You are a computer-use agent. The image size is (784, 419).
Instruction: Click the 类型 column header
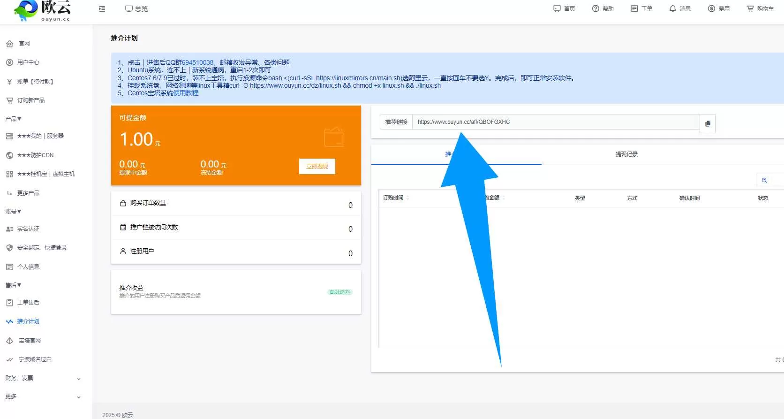tap(580, 198)
